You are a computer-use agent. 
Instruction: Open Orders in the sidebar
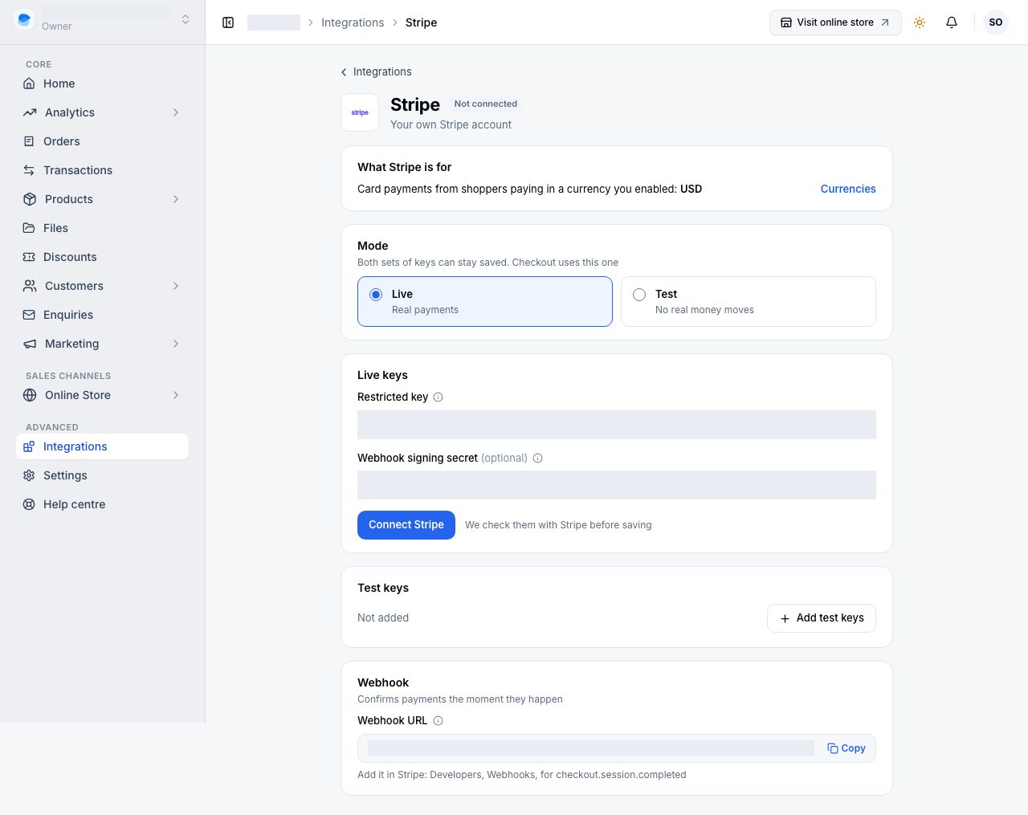(102, 141)
